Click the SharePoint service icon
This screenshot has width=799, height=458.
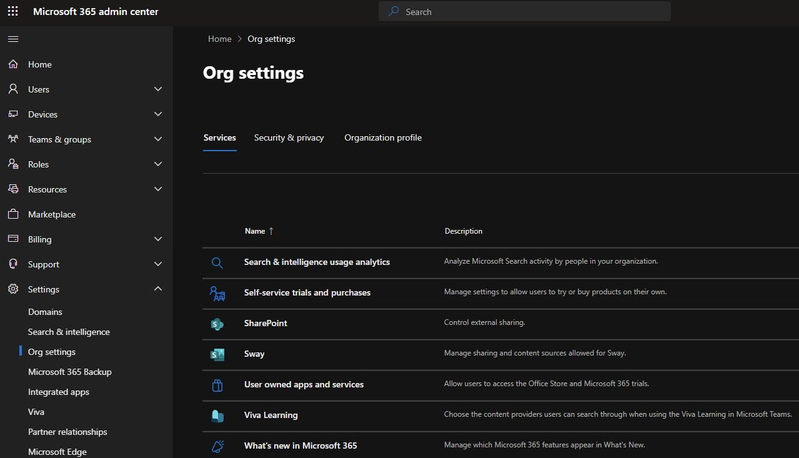point(217,324)
